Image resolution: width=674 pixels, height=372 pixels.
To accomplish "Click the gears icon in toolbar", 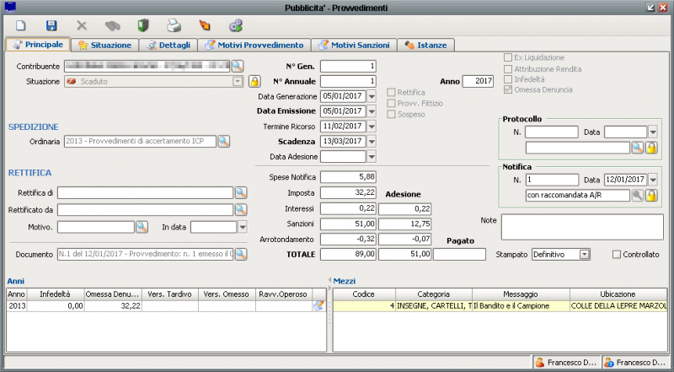I will (235, 25).
